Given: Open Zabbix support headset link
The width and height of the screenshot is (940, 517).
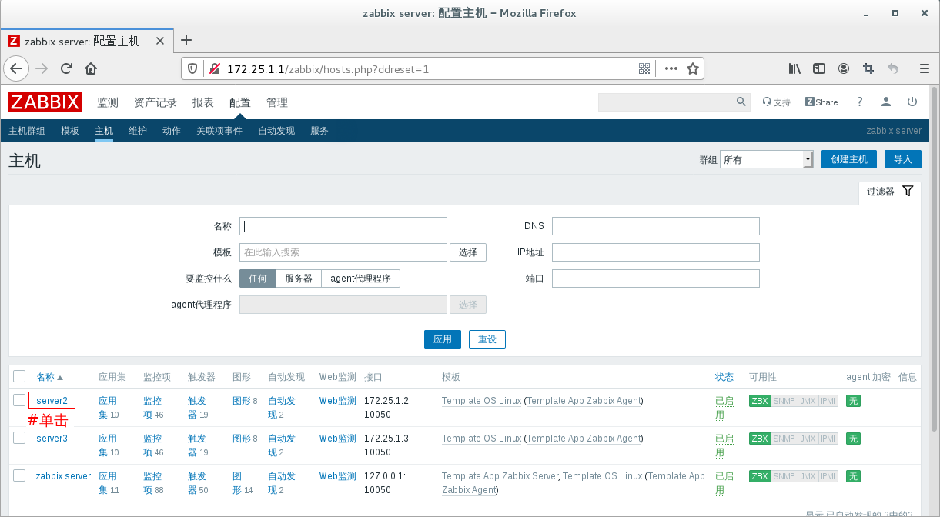Looking at the screenshot, I should click(x=776, y=102).
